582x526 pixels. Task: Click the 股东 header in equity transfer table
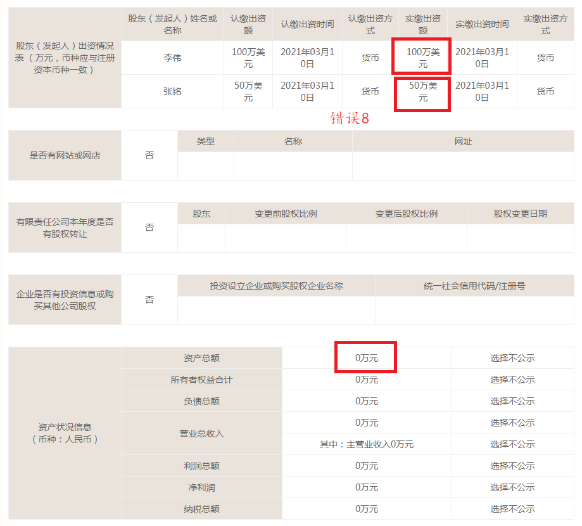(x=201, y=214)
